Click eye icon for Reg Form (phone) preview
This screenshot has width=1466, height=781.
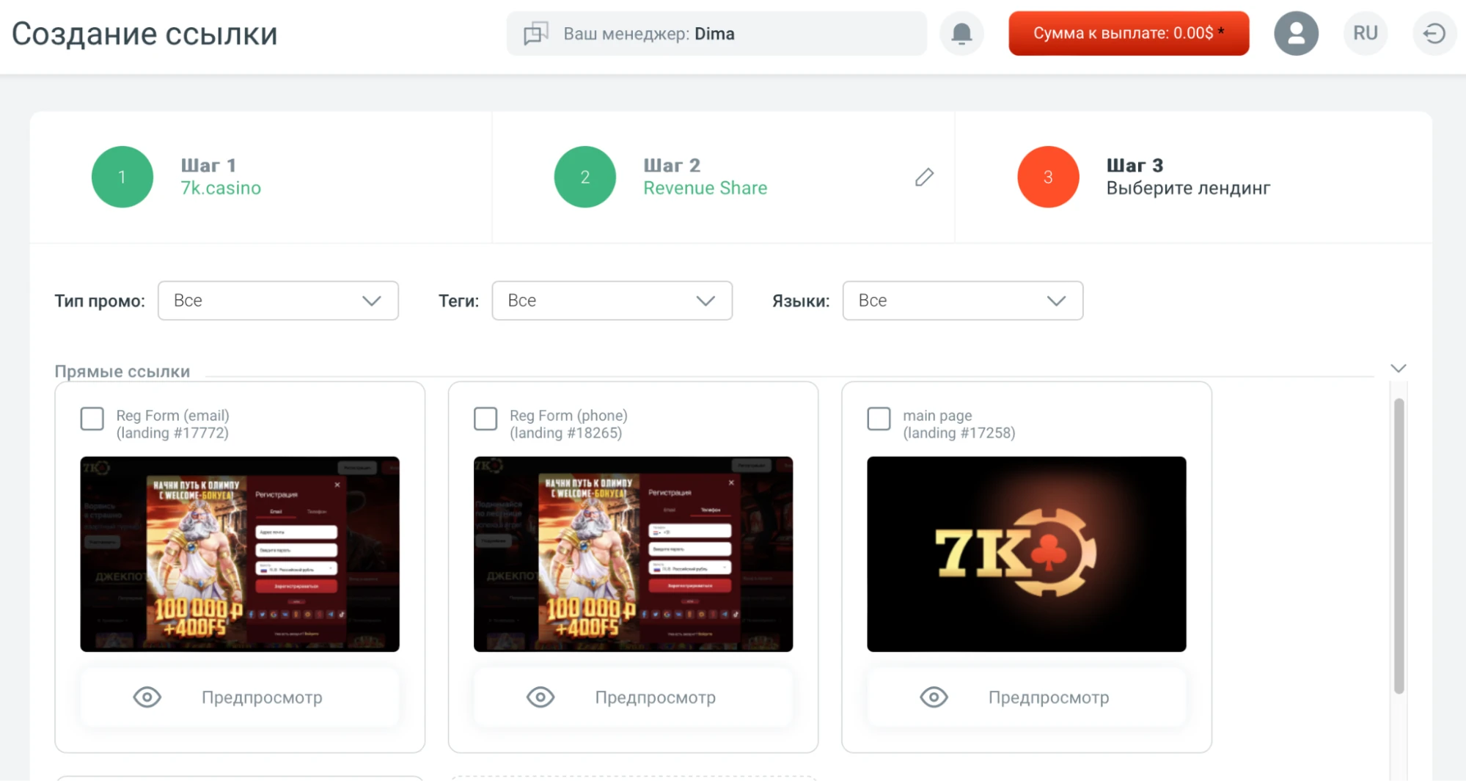(x=540, y=697)
